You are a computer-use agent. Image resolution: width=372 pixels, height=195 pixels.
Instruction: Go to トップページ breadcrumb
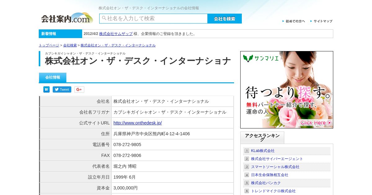point(49,45)
